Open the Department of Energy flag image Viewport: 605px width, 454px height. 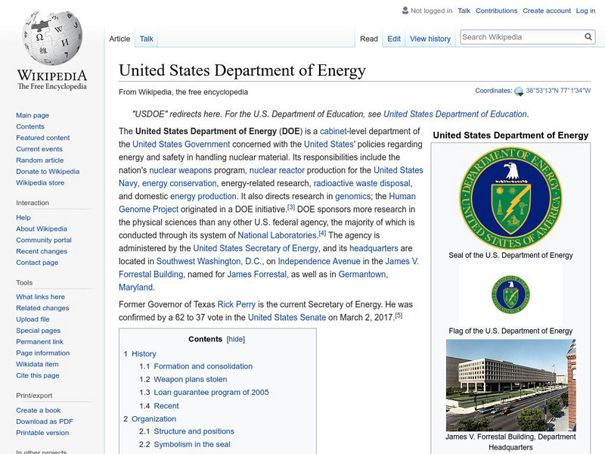point(510,294)
